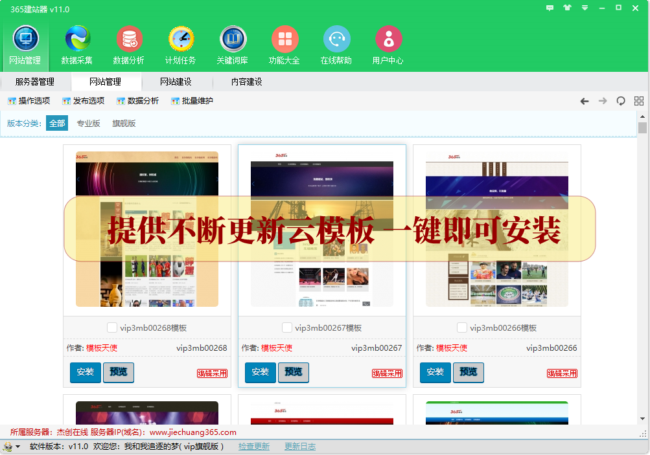
Task: Click 编辑采用 badge for vip3mb00268
Action: pos(213,373)
